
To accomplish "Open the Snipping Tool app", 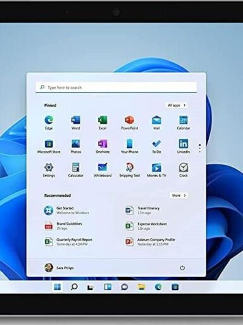I will (130, 170).
